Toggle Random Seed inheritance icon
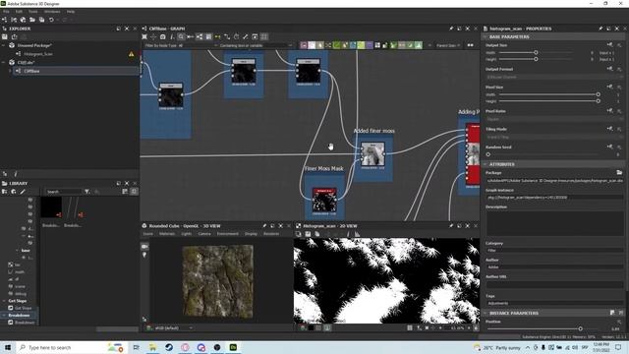This screenshot has height=354, width=629. tap(609, 147)
